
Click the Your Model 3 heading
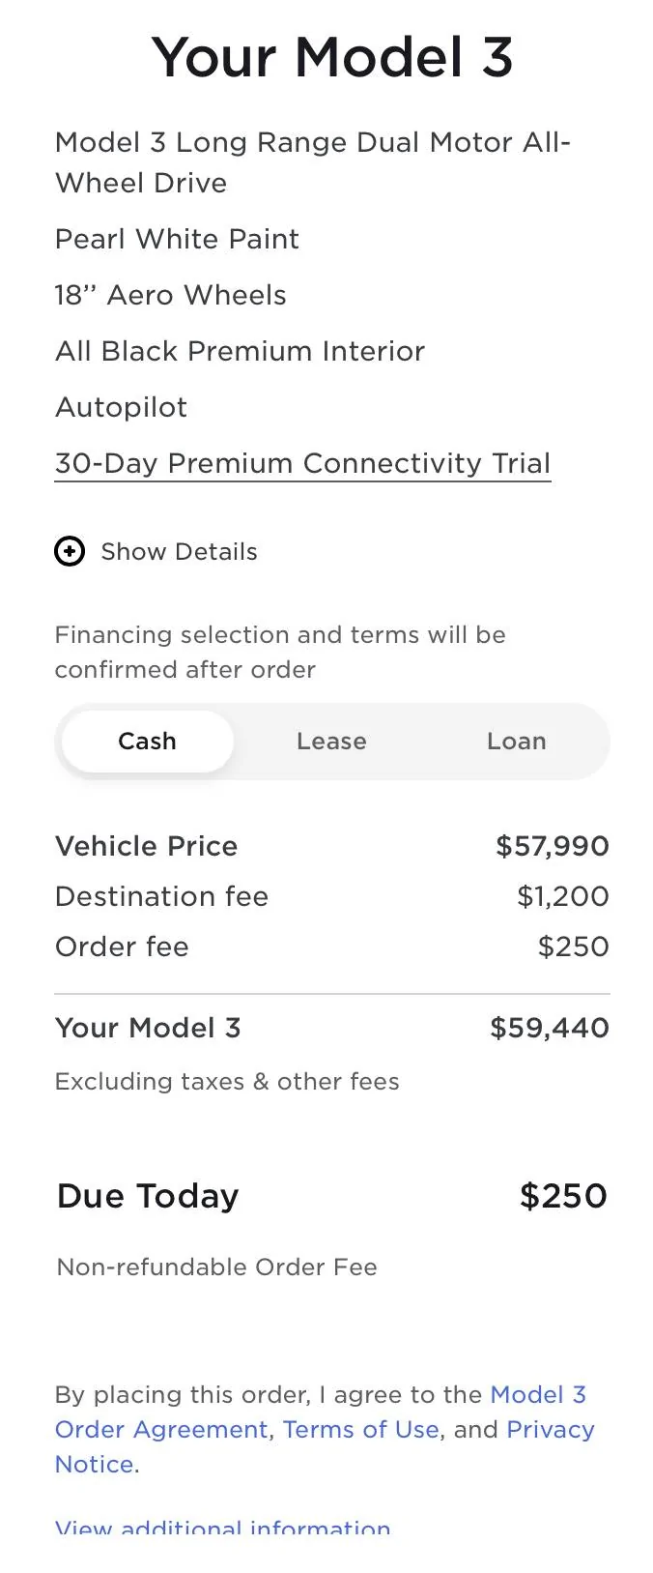(331, 57)
